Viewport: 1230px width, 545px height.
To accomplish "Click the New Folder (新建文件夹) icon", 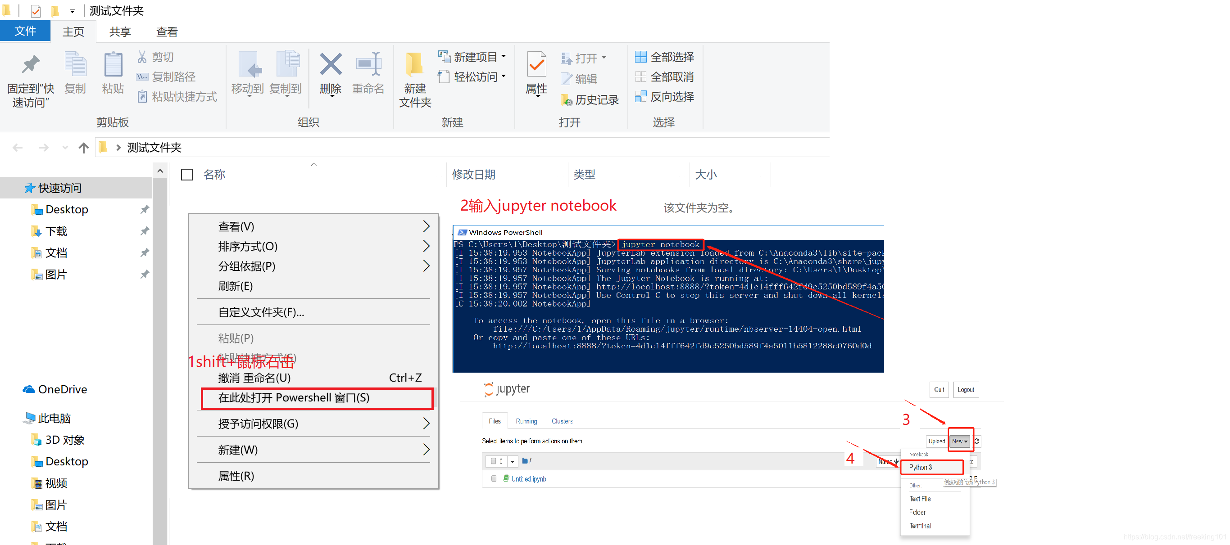I will (414, 65).
